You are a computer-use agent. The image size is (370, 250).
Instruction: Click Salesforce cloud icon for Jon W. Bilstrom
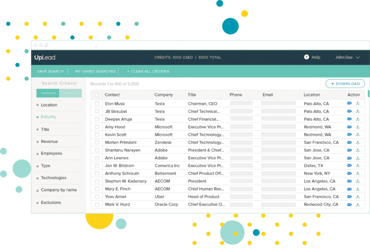coord(349,166)
